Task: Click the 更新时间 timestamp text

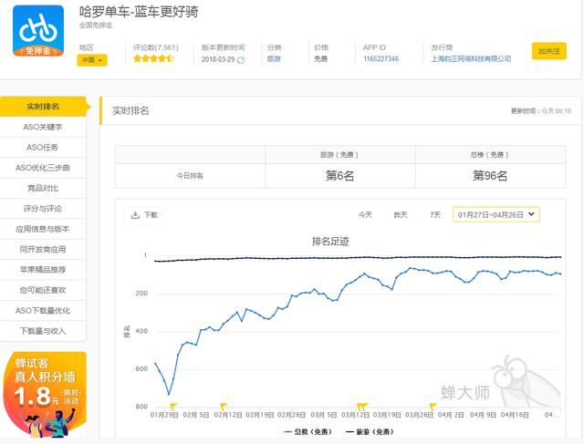Action: coord(541,111)
